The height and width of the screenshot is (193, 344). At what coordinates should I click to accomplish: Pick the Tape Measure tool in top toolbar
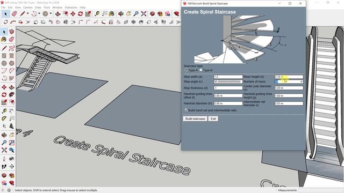coord(97,14)
